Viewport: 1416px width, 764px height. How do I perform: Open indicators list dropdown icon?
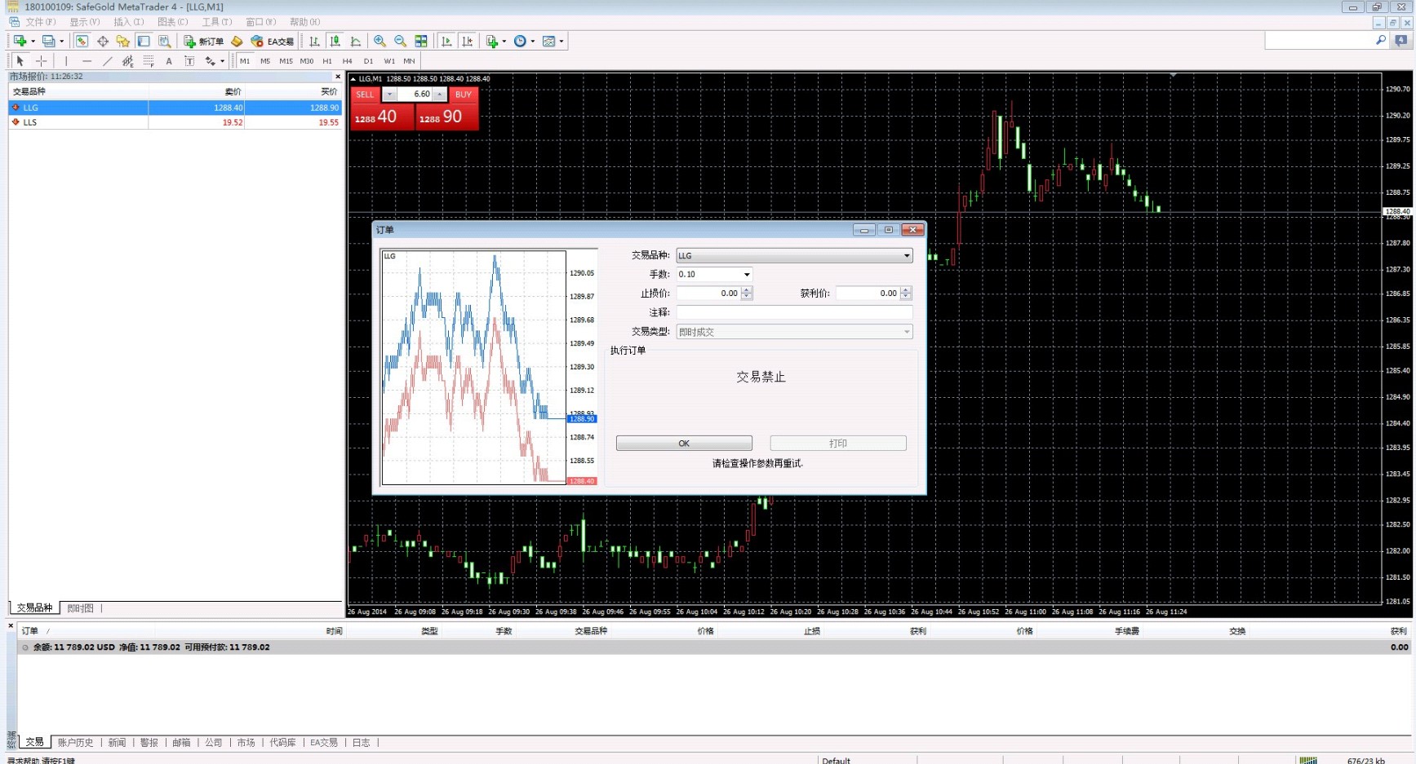(x=495, y=41)
